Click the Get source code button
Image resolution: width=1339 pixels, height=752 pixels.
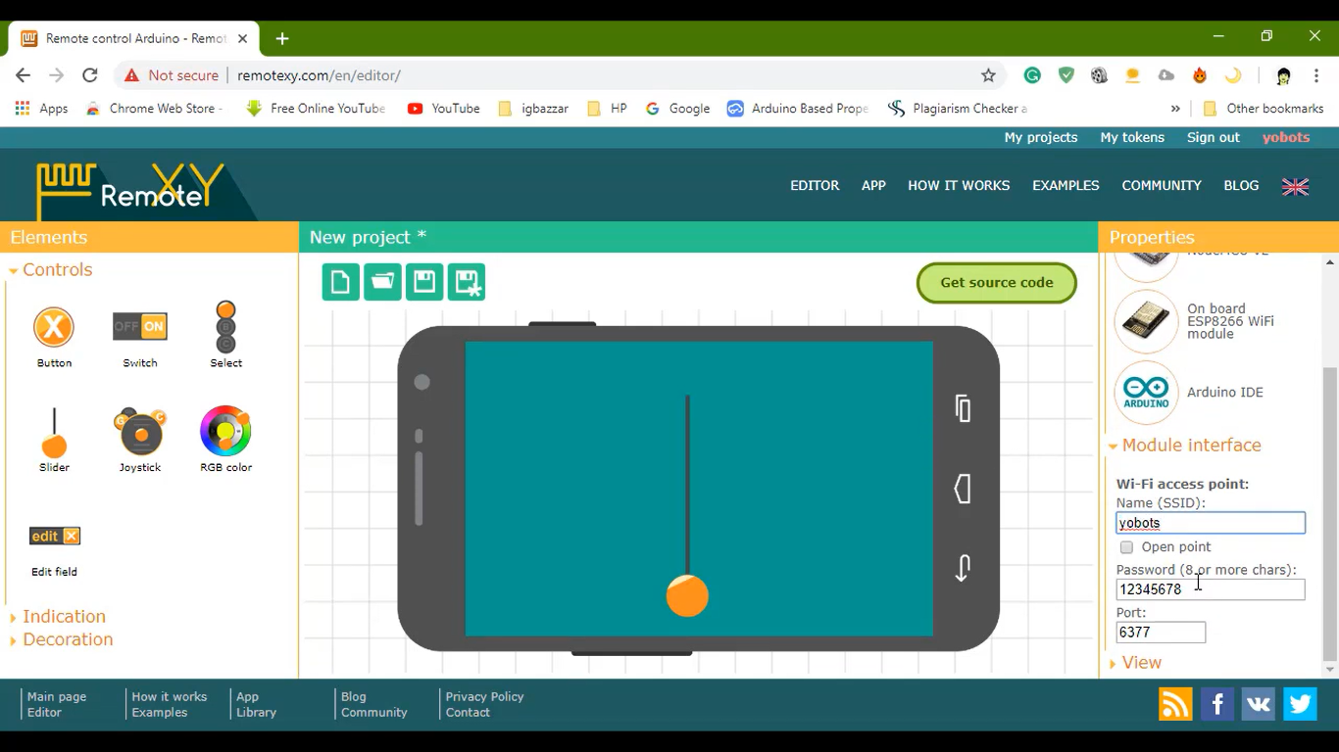pos(996,282)
